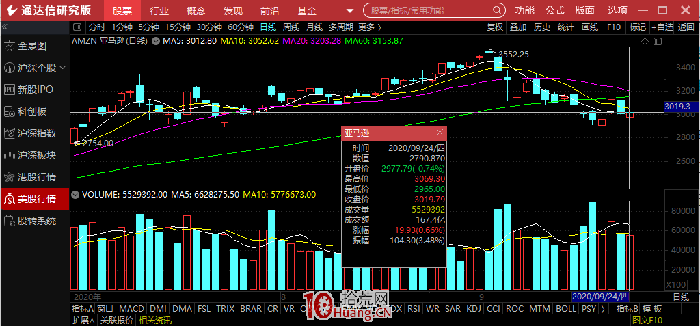The image size is (700, 326).
Task: Show more indicator tabs after PSY
Action: [603, 309]
